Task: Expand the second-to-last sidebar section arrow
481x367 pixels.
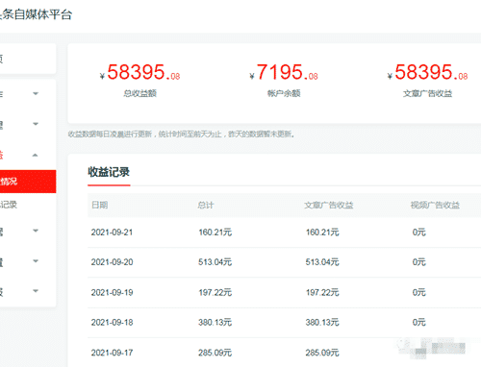Action: (x=36, y=261)
